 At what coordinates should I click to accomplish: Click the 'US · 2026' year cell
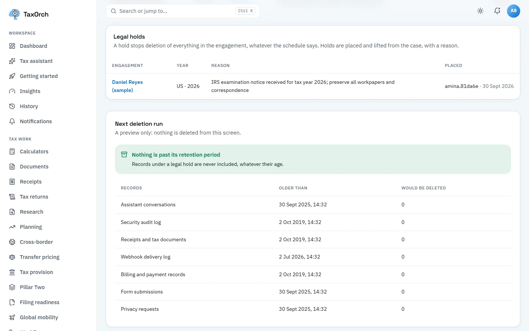click(188, 86)
